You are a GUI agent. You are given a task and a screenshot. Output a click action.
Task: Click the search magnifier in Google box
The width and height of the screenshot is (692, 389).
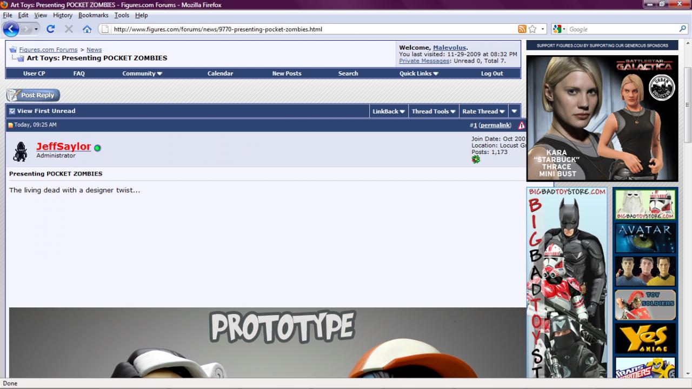(x=683, y=29)
